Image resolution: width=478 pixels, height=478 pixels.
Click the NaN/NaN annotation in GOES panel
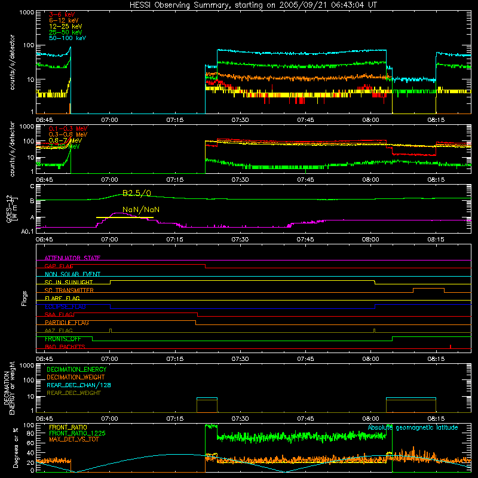coord(141,210)
